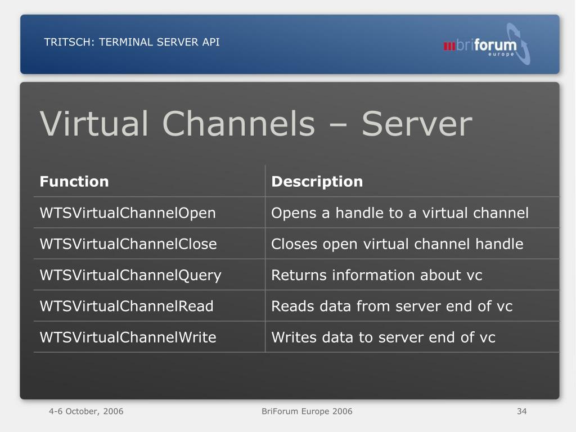Click the BriForum Europe logo
576x432 pixels.
(487, 44)
